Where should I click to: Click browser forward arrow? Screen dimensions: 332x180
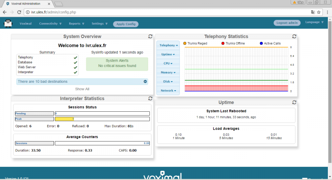click(x=12, y=12)
